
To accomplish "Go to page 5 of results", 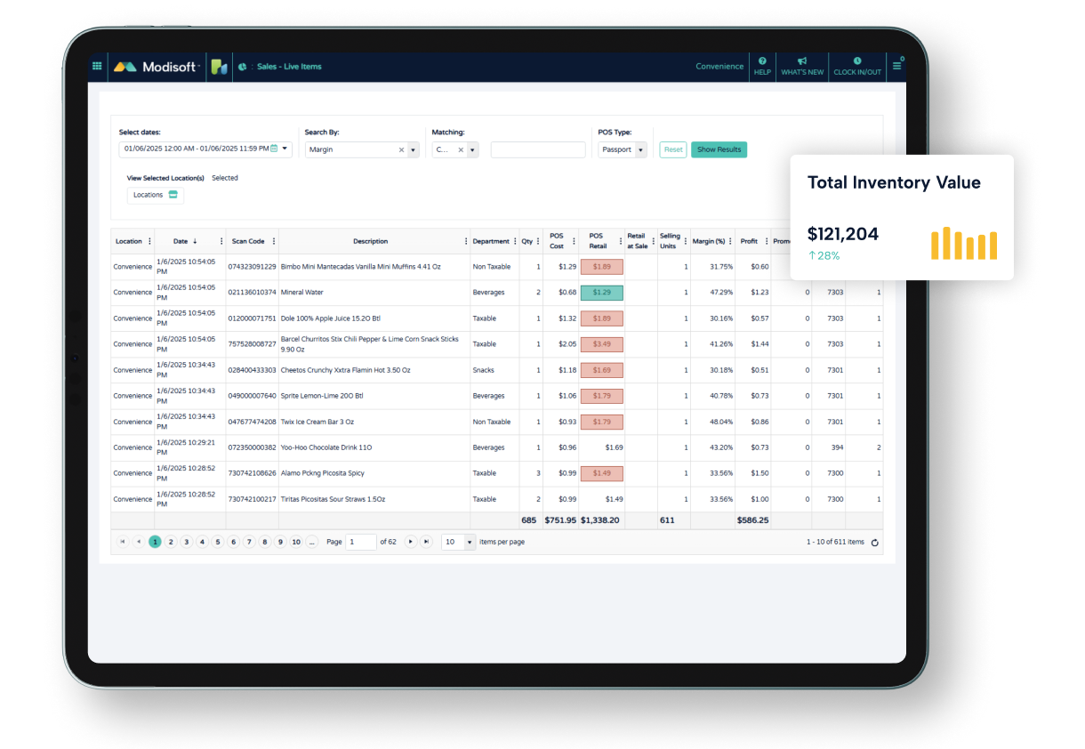I will point(218,542).
